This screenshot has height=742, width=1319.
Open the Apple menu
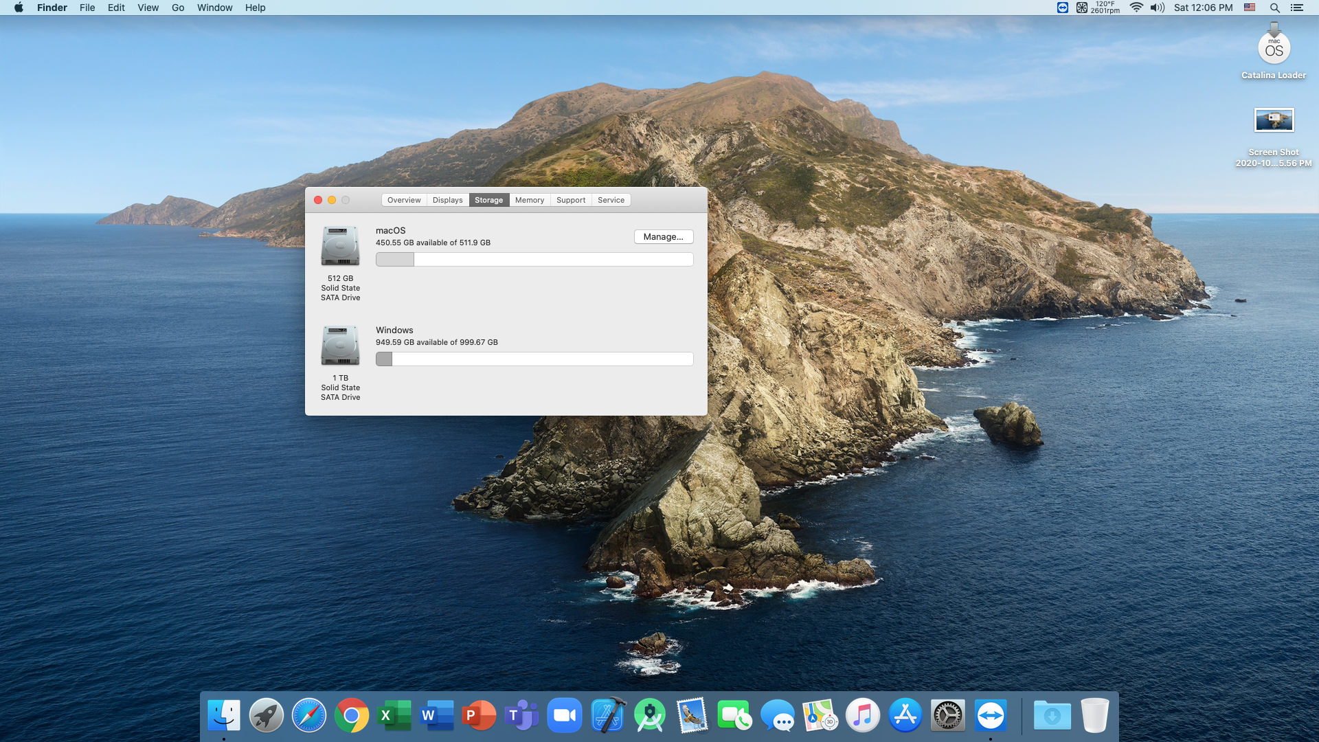(x=19, y=8)
